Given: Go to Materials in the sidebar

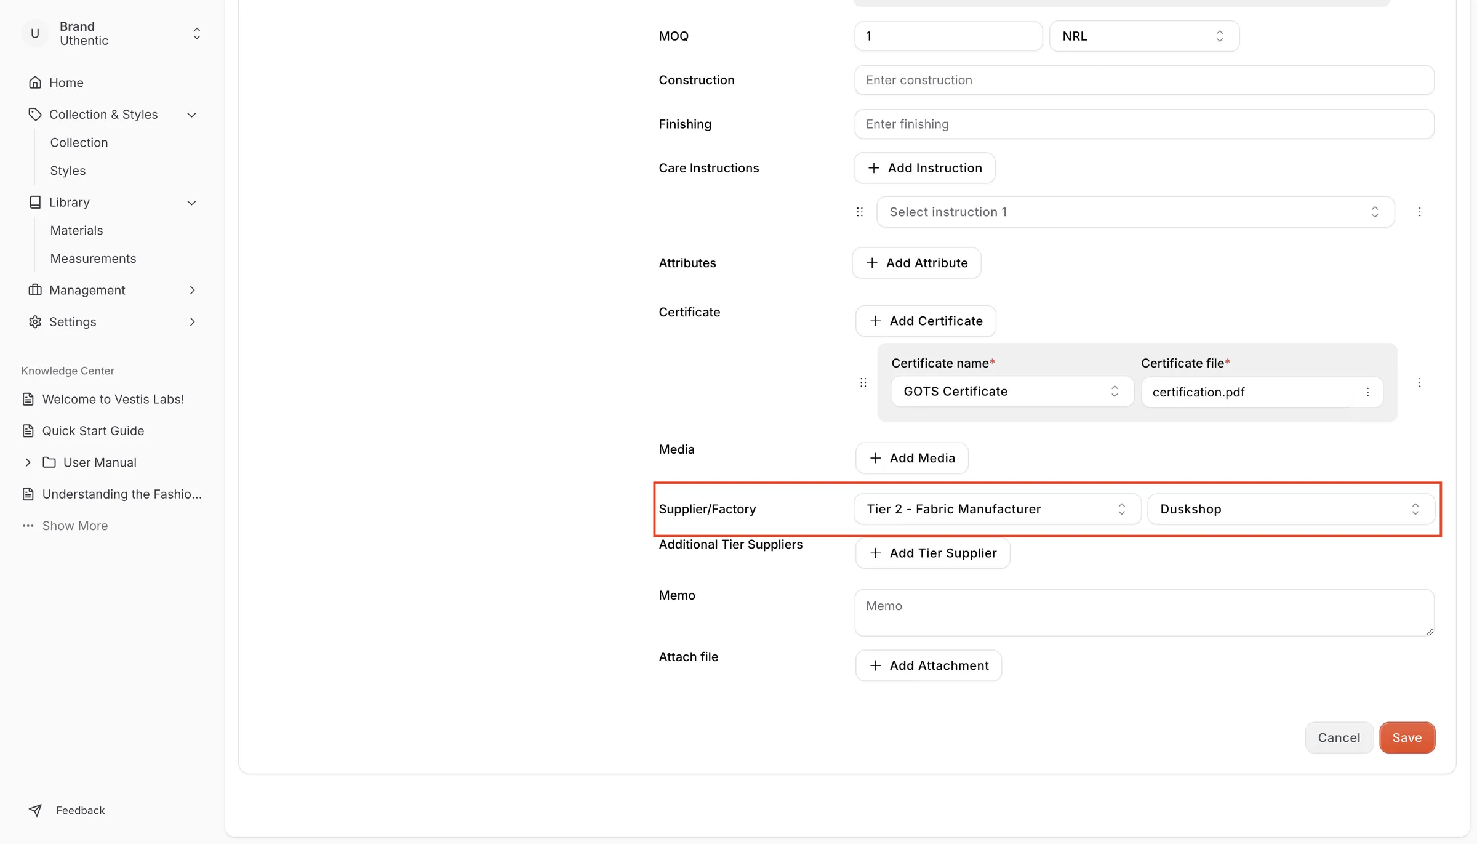Looking at the screenshot, I should pos(76,230).
